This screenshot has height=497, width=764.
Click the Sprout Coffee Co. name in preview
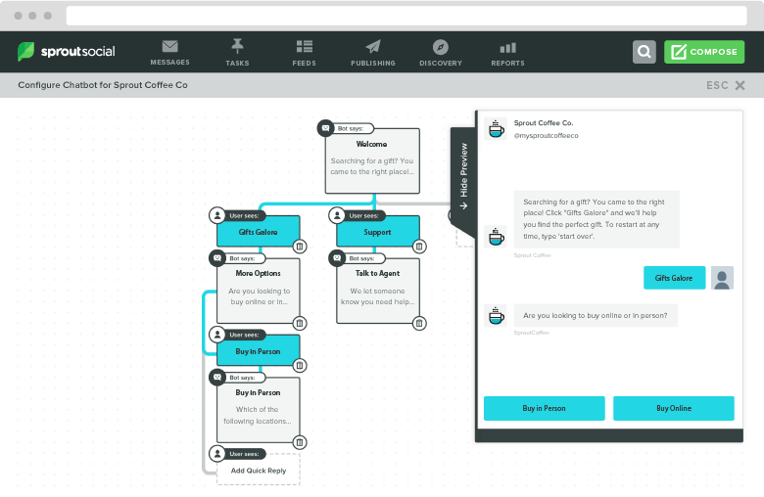(x=544, y=123)
